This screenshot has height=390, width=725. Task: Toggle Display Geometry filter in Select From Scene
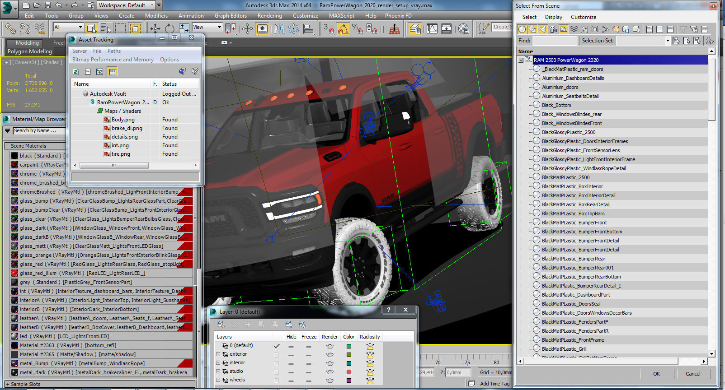(522, 29)
